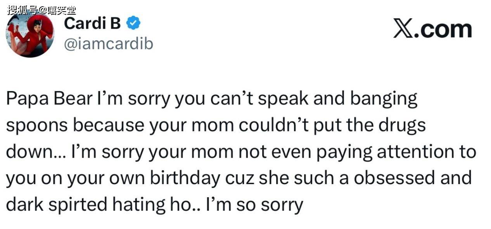Open the @iamcardib handle
The image size is (491, 229).
[x=108, y=44]
